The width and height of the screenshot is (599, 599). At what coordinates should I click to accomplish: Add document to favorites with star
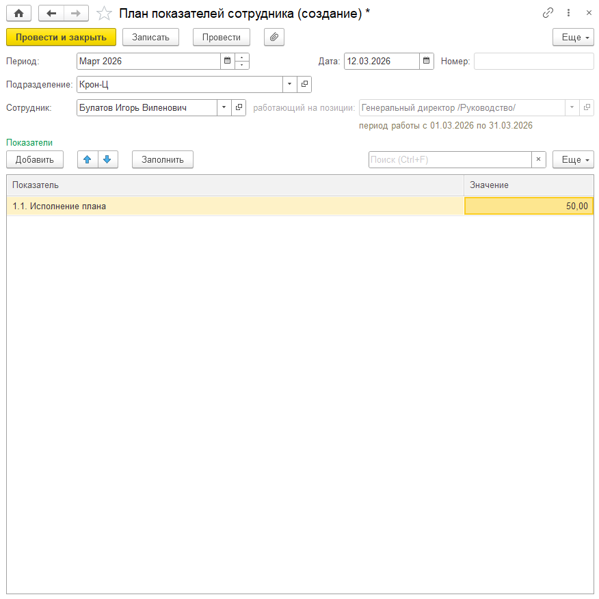104,13
